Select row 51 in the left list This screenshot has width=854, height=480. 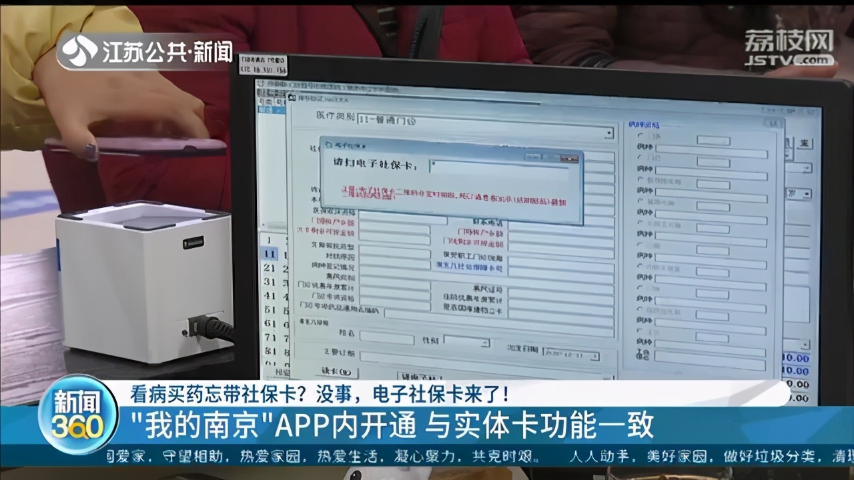coord(270,309)
